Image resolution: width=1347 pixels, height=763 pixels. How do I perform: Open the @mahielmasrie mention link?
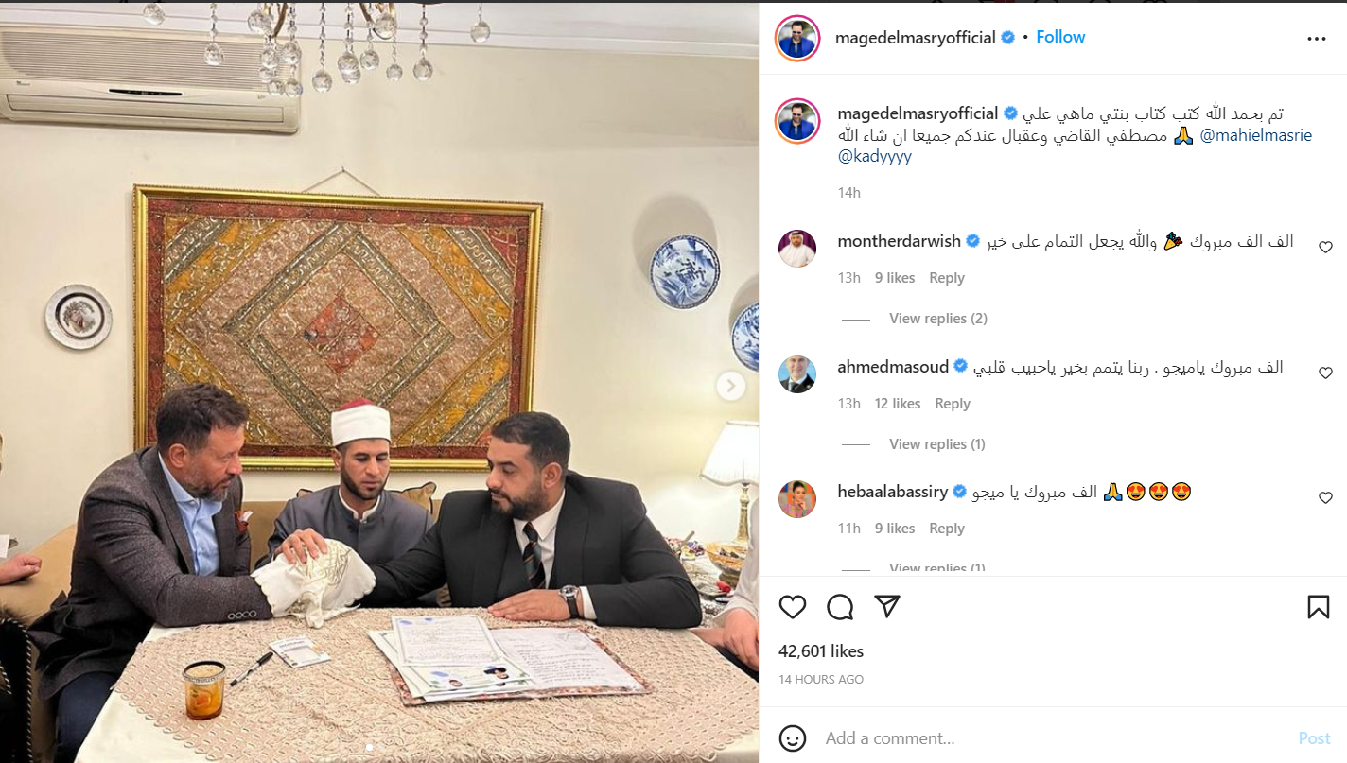[1255, 135]
